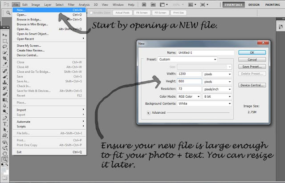Click the Fit Screen button
285x183 pixels.
(x=142, y=13)
